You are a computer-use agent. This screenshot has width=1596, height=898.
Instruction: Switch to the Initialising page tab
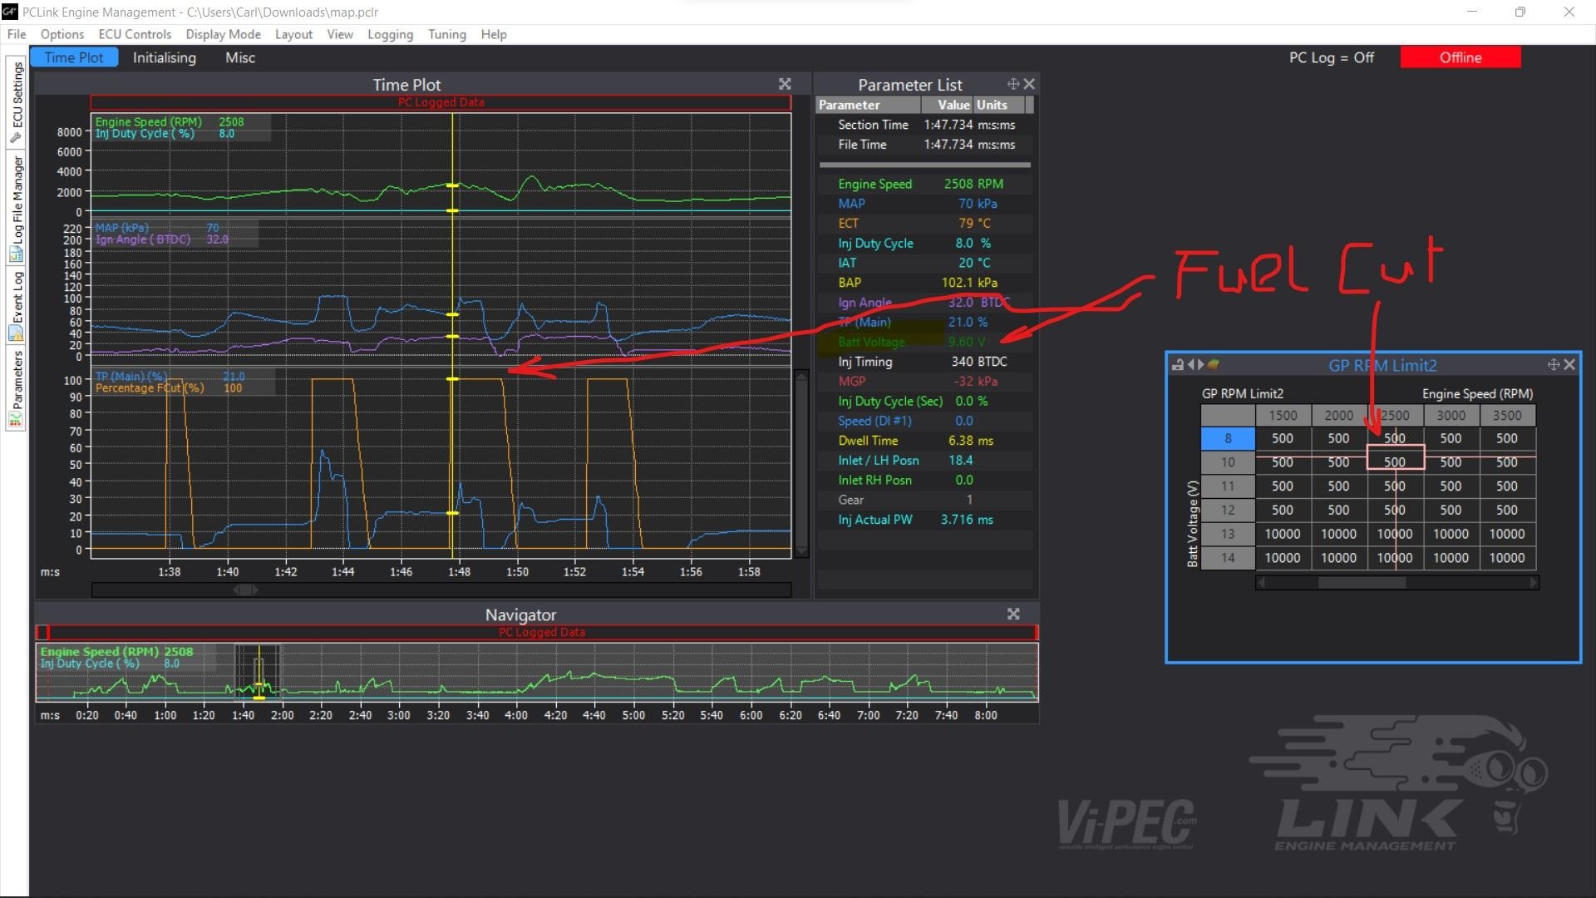click(165, 57)
